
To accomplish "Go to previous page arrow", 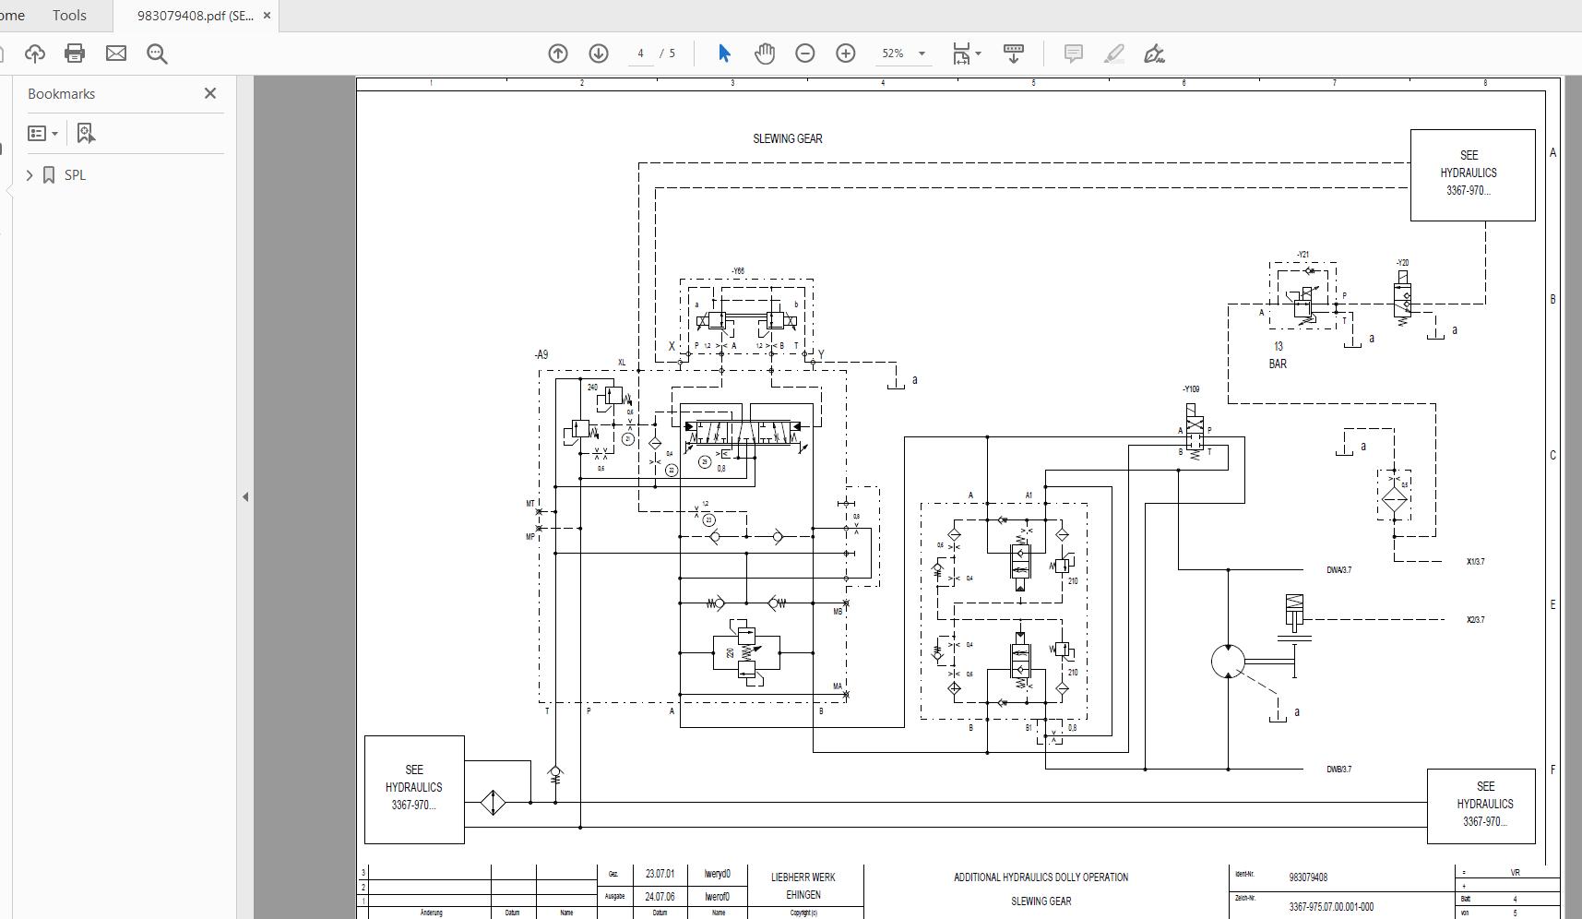I will point(558,54).
